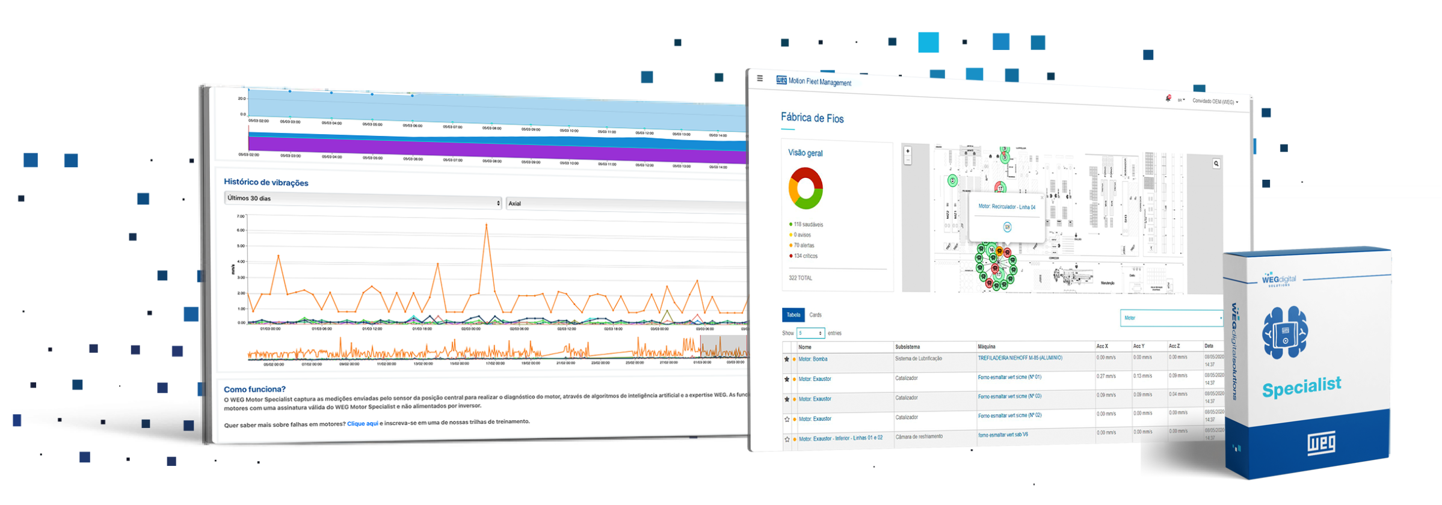Click the overview donut chart
This screenshot has height=505, width=1442.
point(806,188)
